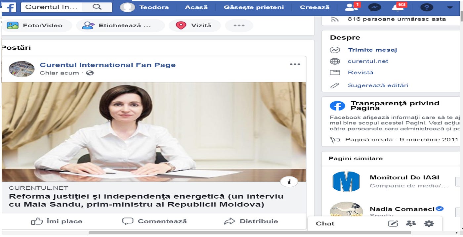Open Messenger icon in top bar

[x=374, y=7]
